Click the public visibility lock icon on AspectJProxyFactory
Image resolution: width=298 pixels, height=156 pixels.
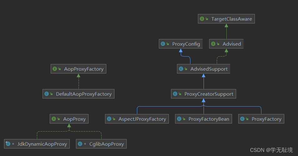[x=114, y=119]
